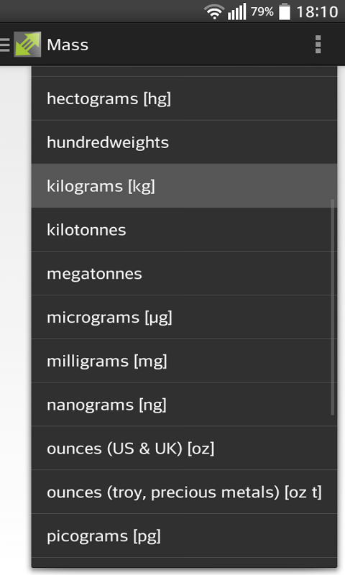Open the hamburger navigation drawer icon

click(x=4, y=45)
